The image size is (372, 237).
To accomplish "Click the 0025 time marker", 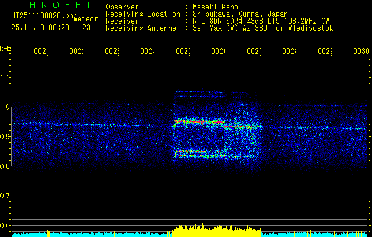I will pyautogui.click(x=183, y=51).
